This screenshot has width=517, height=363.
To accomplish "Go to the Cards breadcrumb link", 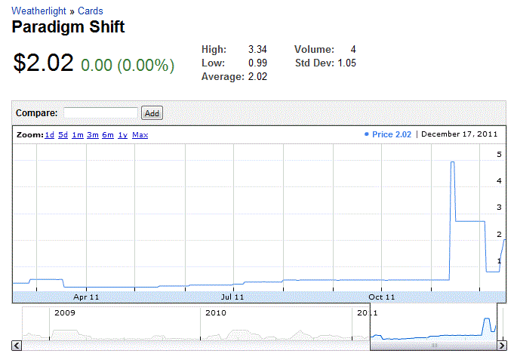I will 91,11.
